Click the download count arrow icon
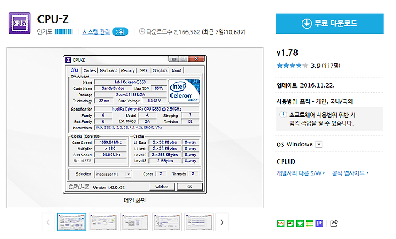This screenshot has height=239, width=396. point(142,31)
